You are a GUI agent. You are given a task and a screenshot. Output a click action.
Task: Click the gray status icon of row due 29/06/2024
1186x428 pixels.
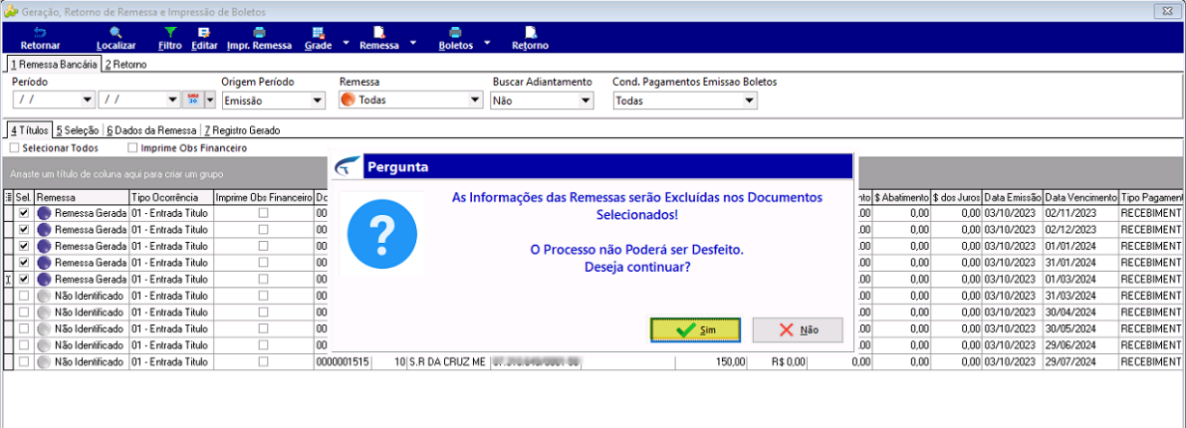[x=43, y=345]
